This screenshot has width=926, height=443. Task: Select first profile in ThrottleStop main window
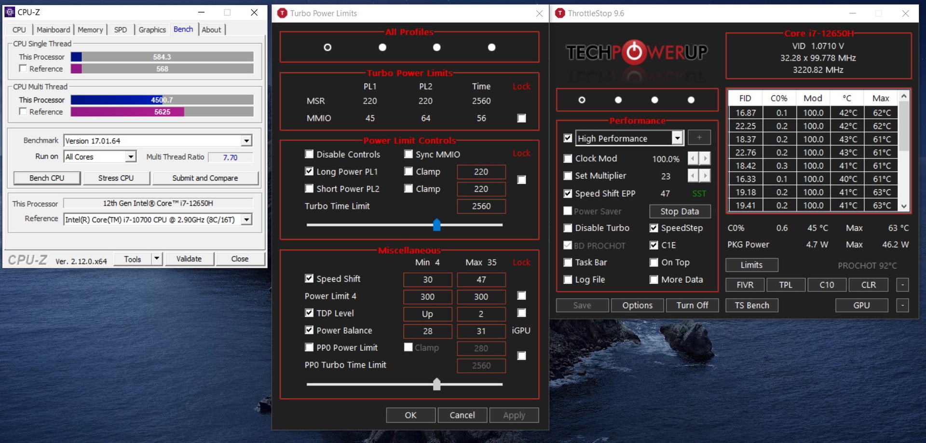(582, 100)
